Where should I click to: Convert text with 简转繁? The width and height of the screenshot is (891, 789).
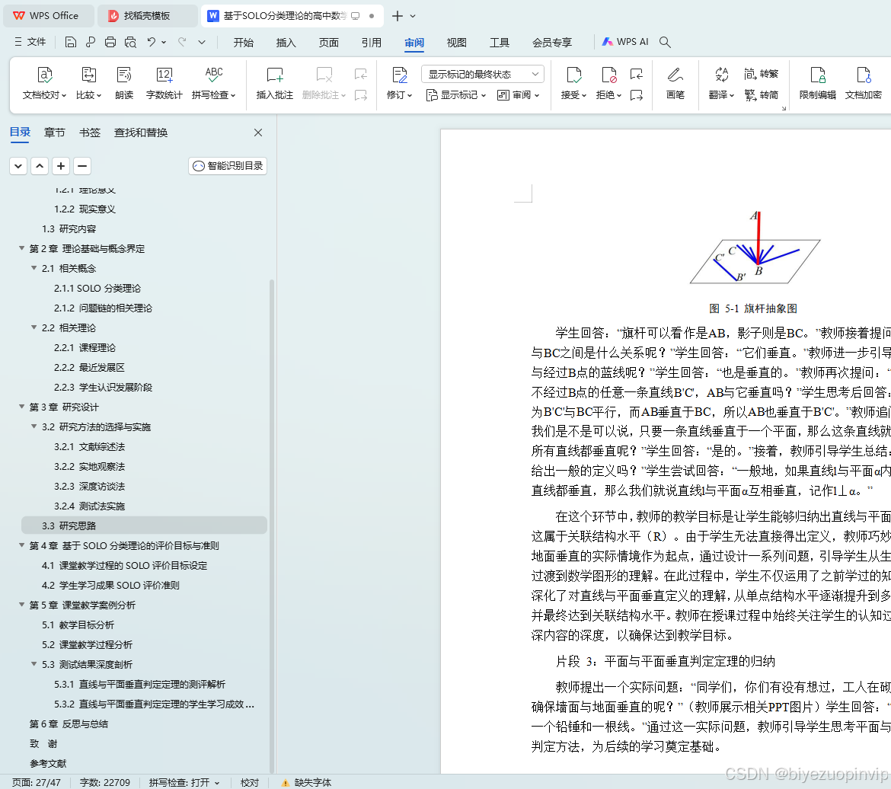[x=761, y=74]
